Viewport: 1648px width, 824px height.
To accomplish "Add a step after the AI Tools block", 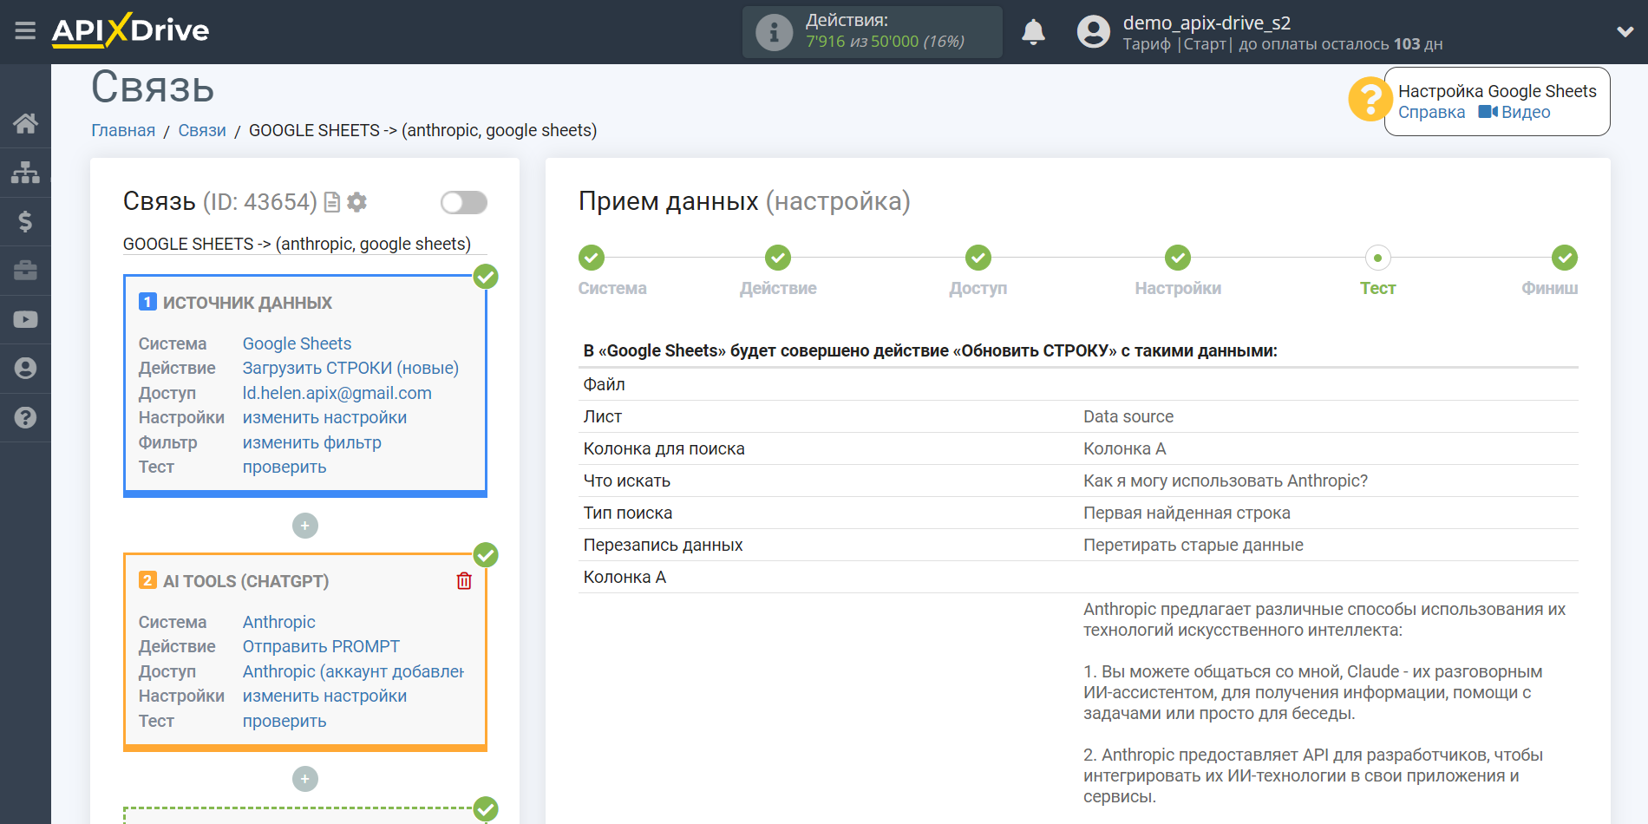I will tap(305, 779).
